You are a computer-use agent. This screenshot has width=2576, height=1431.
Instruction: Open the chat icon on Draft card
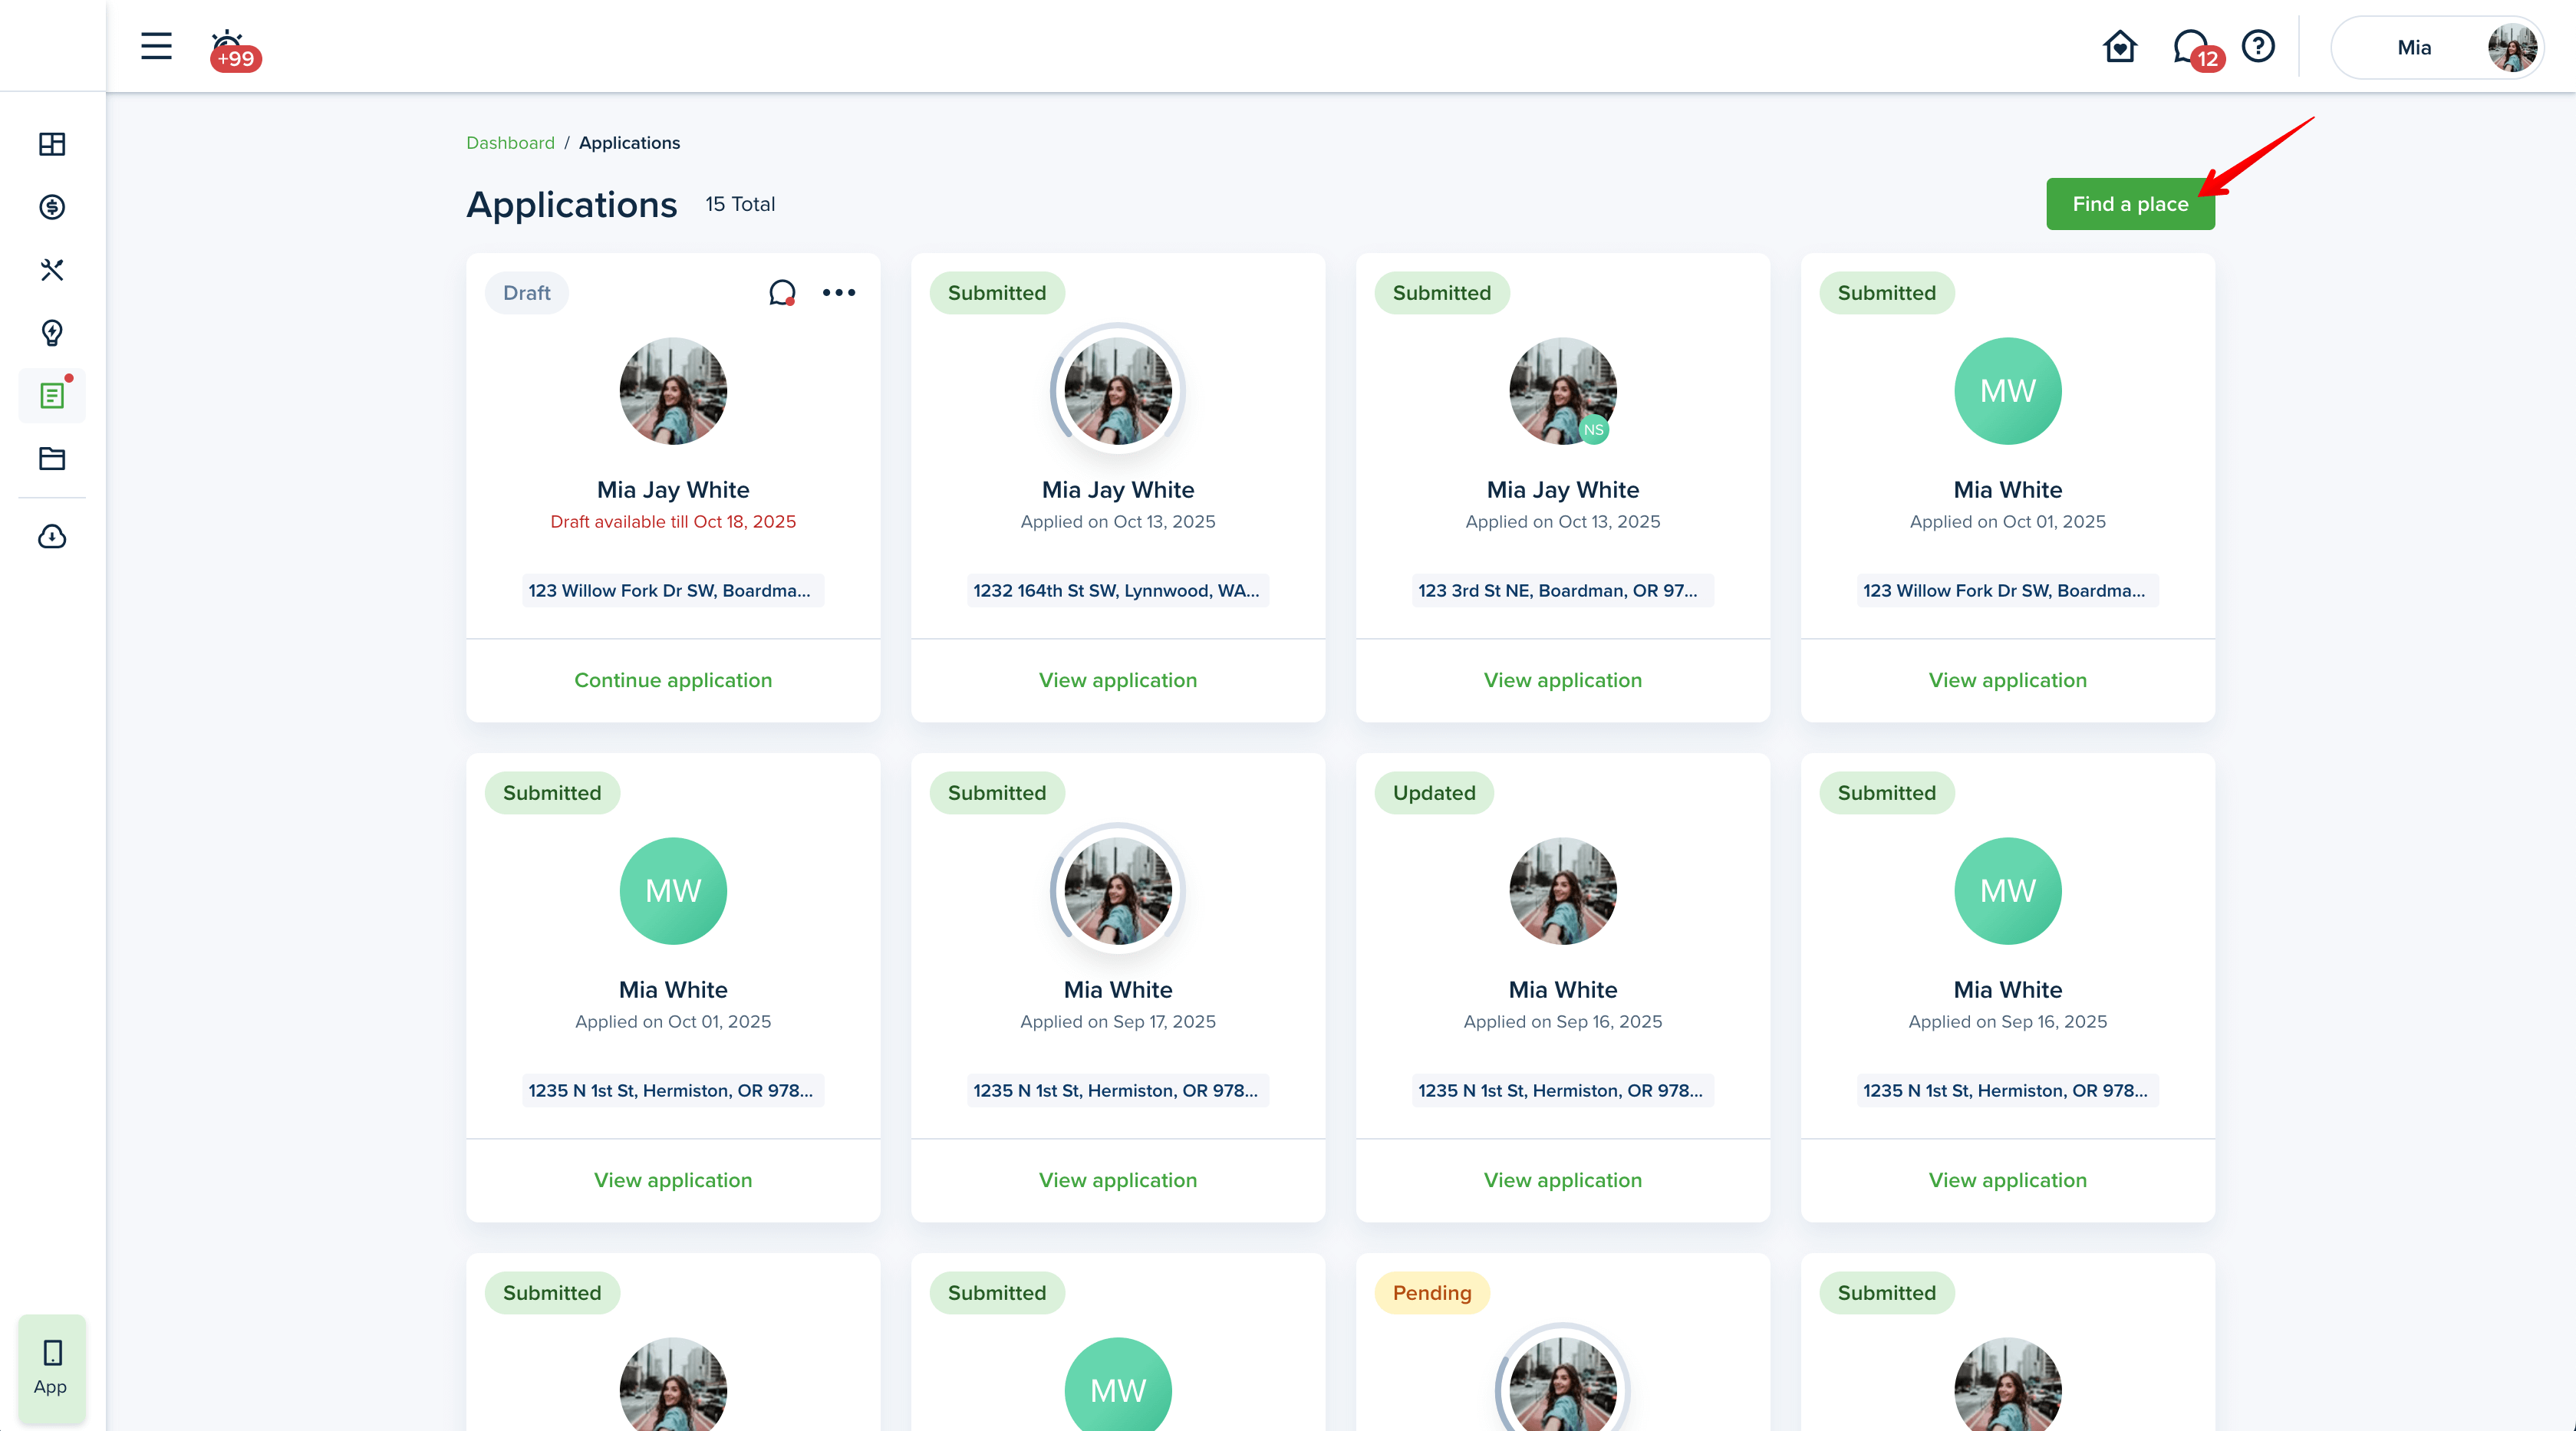pyautogui.click(x=782, y=293)
